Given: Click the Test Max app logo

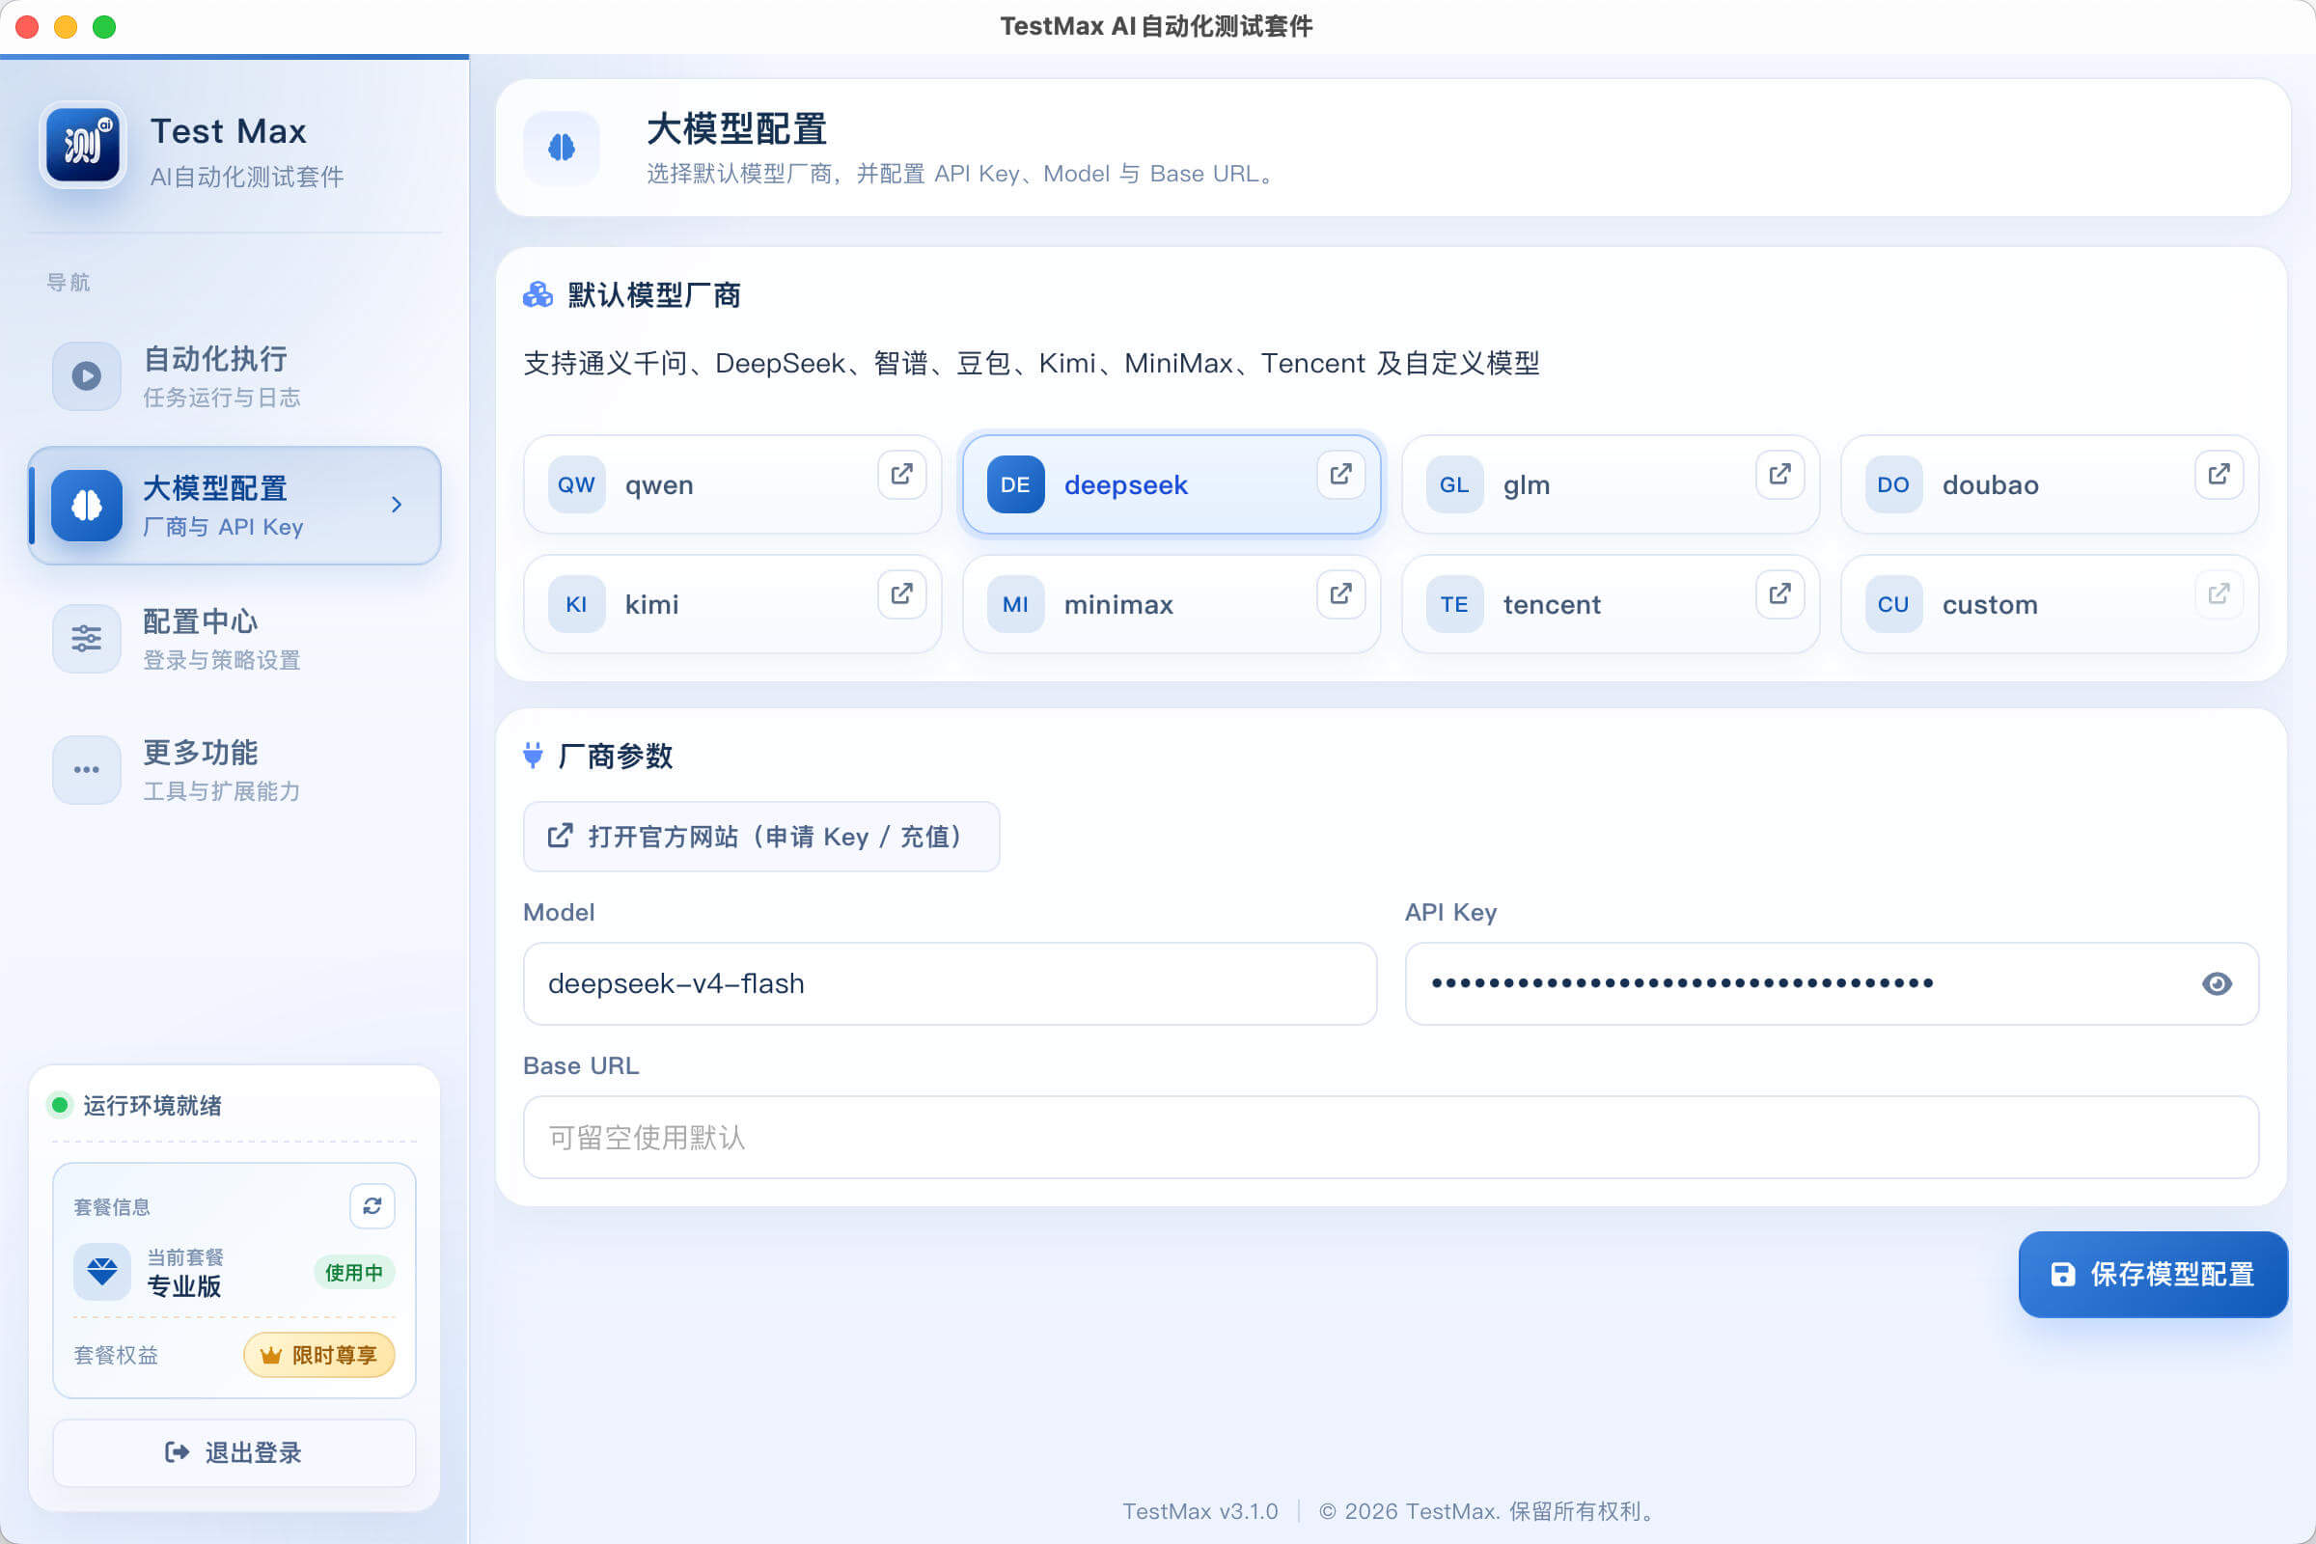Looking at the screenshot, I should point(84,147).
